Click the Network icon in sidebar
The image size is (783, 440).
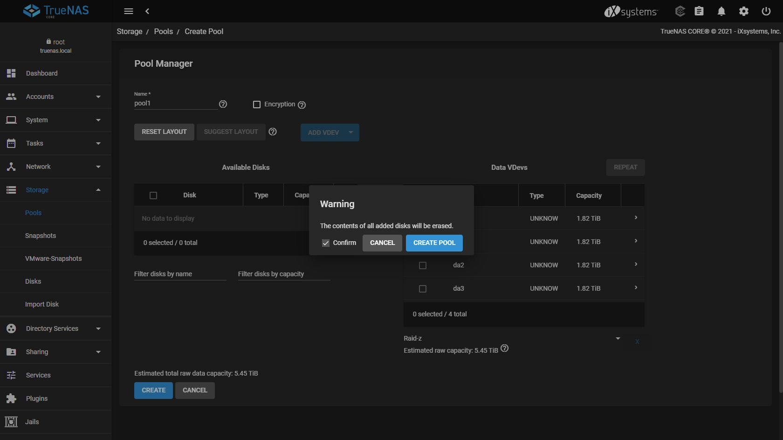(11, 167)
